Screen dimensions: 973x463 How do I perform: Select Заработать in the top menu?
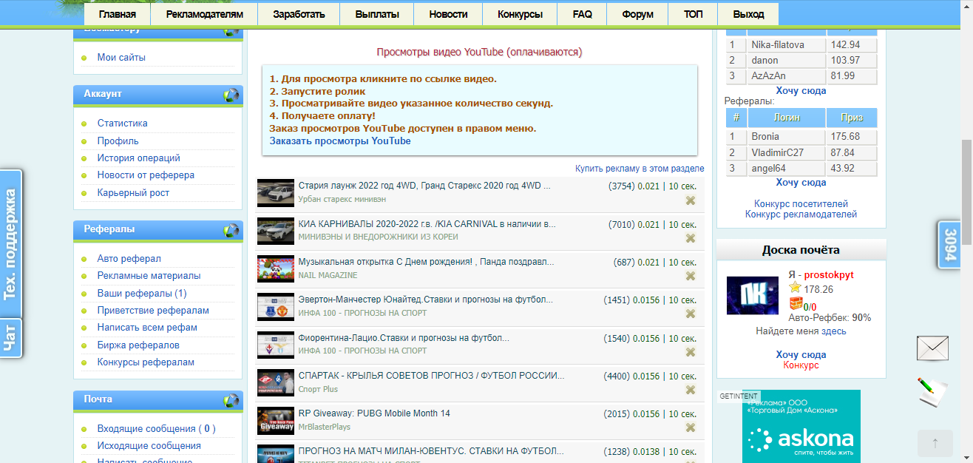[x=299, y=14]
